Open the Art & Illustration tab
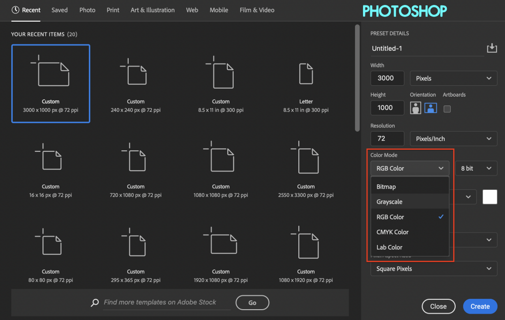 [153, 10]
